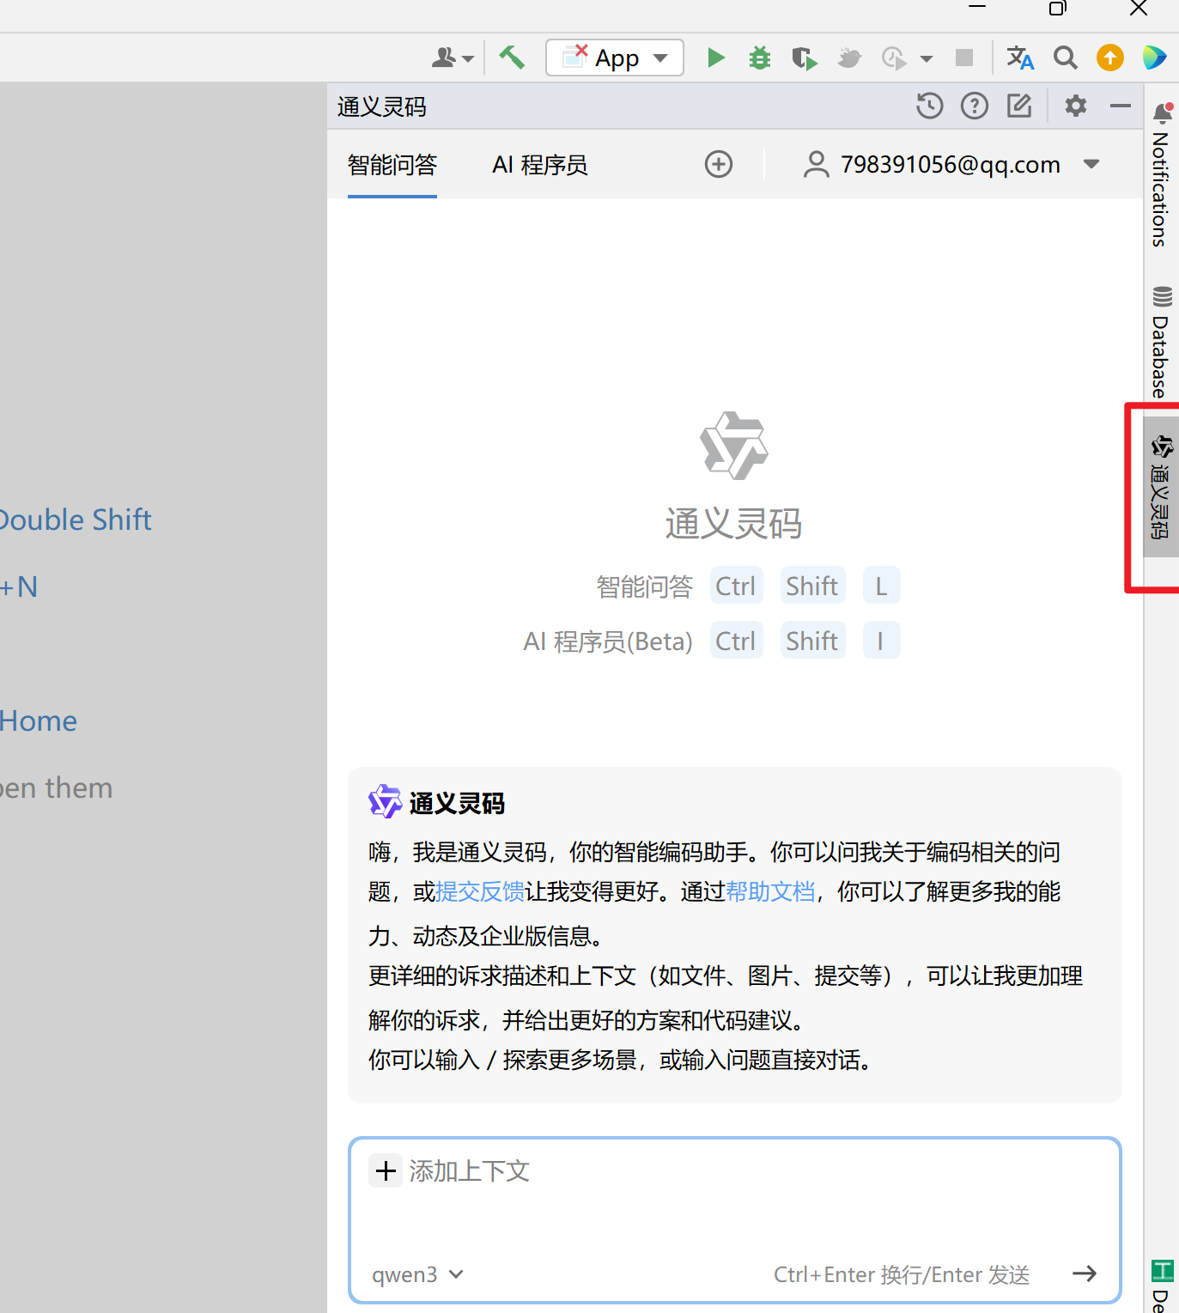The image size is (1179, 1313).
Task: Open 通义灵码 panel settings gear
Action: point(1076,106)
